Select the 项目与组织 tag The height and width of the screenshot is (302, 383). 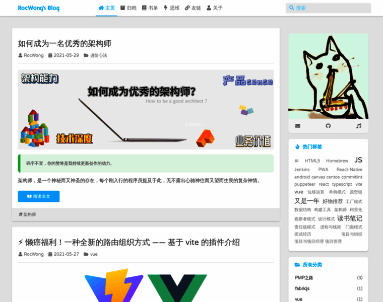click(x=352, y=235)
